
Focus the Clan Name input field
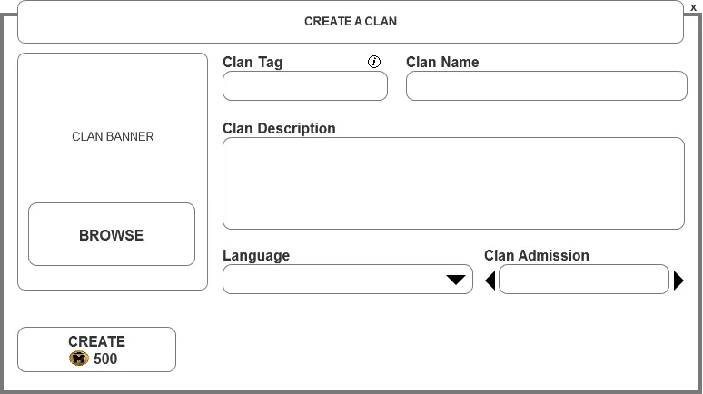pos(546,86)
